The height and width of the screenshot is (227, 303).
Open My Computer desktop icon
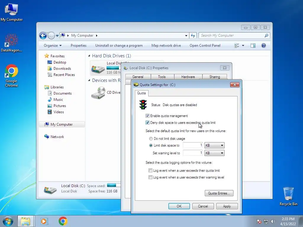[x=12, y=12]
